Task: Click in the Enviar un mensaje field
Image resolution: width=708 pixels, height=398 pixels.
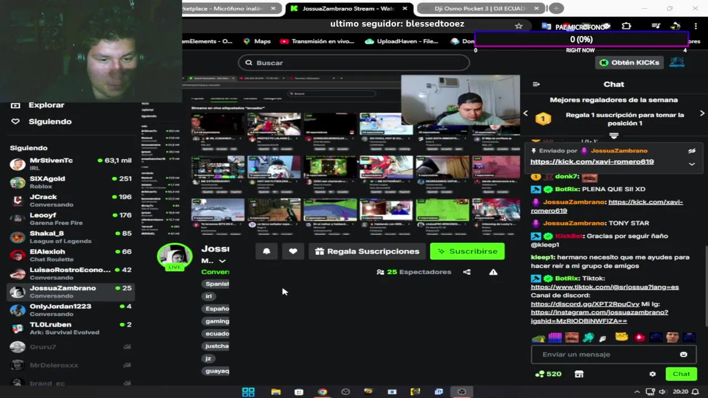Action: coord(608,354)
